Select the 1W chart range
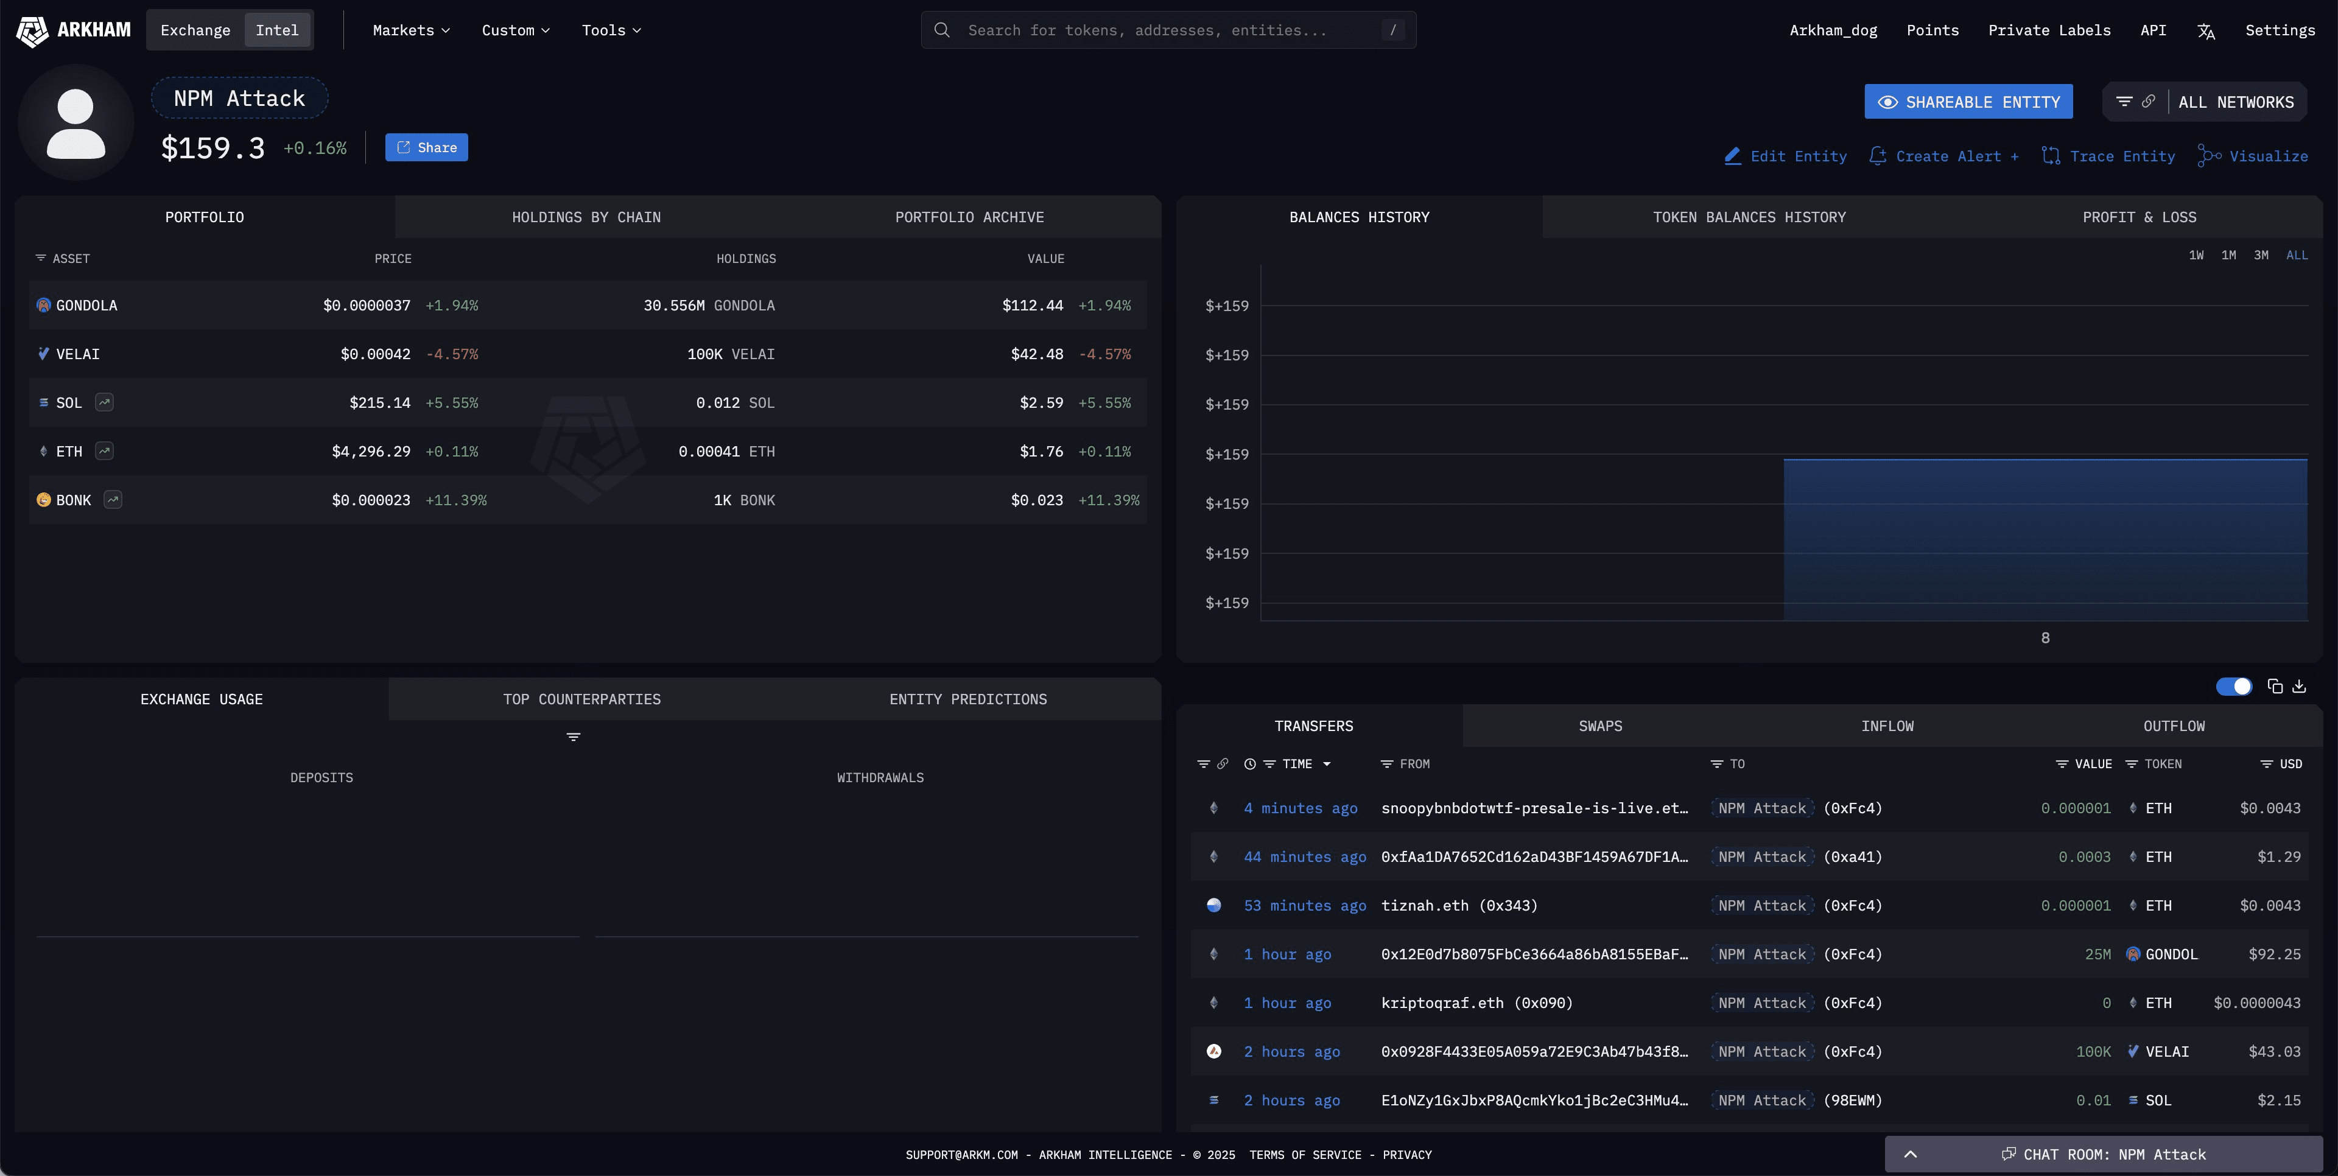The image size is (2338, 1176). pyautogui.click(x=2196, y=255)
